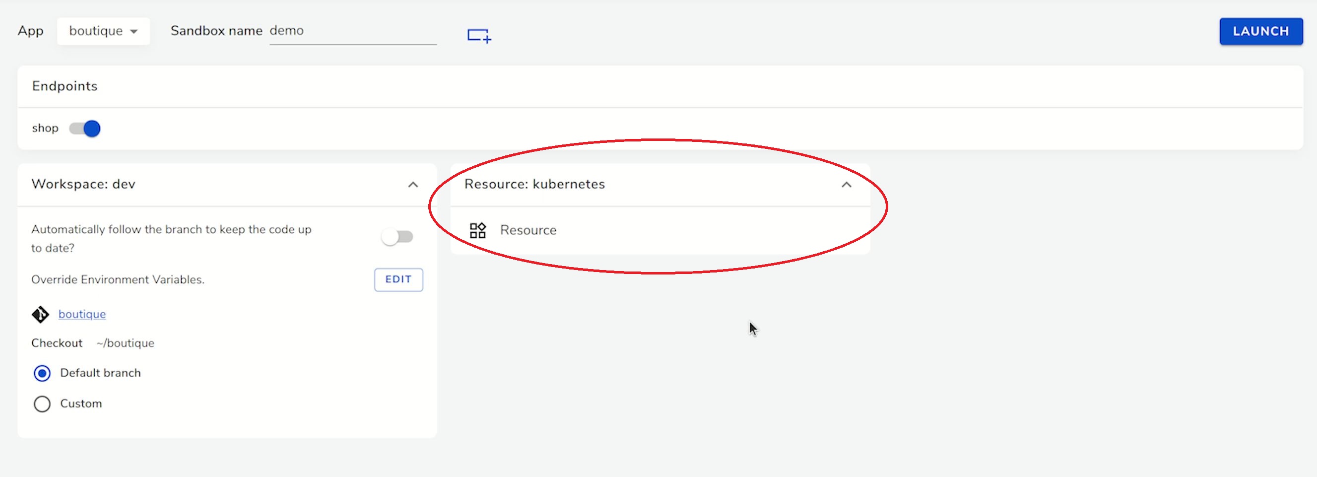
Task: Open the App dropdown showing boutique
Action: (x=103, y=31)
